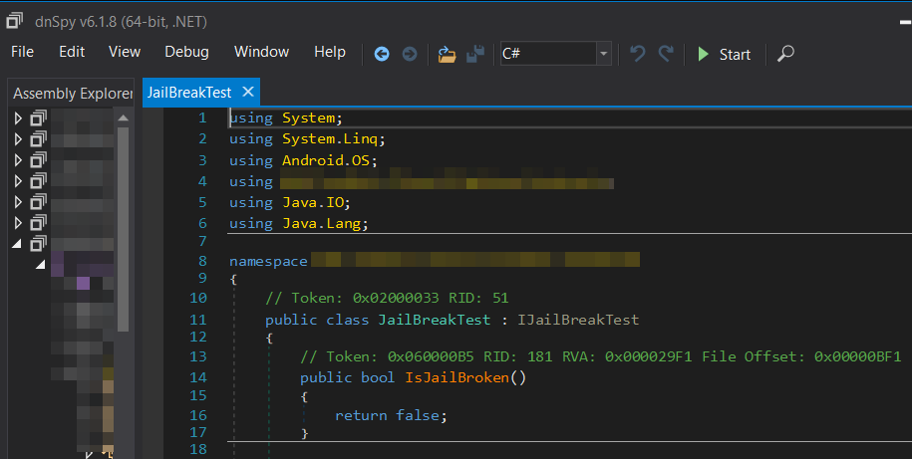
Task: Open the C# language dropdown
Action: [556, 54]
